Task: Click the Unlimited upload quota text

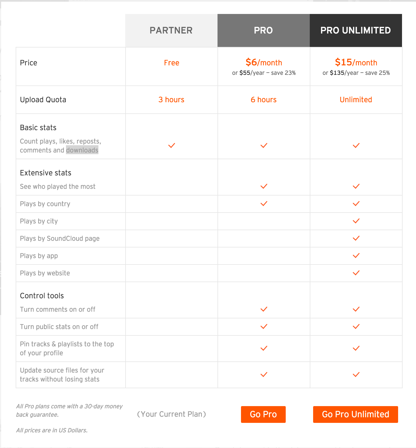Action: tap(356, 100)
